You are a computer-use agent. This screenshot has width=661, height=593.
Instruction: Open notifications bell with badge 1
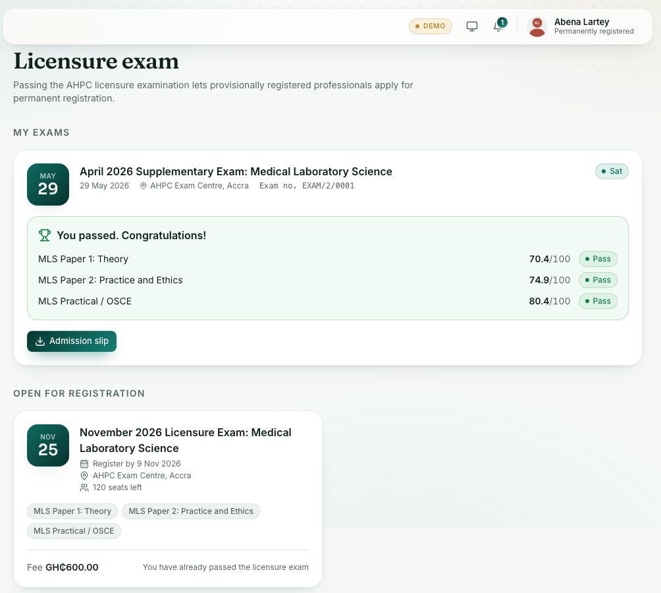tap(499, 25)
